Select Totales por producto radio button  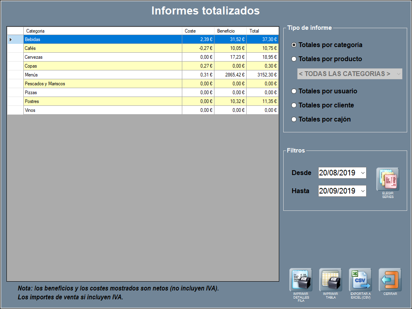tap(294, 59)
